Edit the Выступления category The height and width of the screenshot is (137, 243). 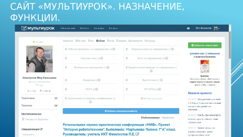[x=161, y=80]
